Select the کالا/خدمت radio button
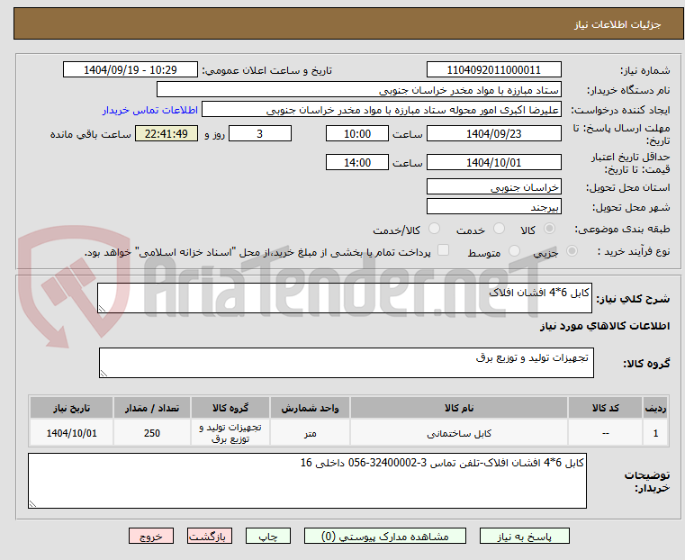Screen dimensions: 685x560 [x=434, y=229]
